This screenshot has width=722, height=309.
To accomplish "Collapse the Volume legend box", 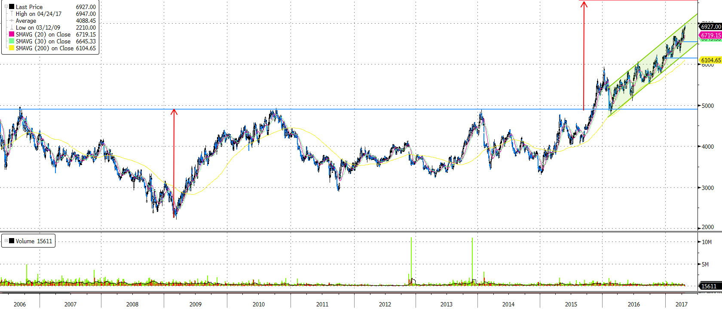I will (x=6, y=241).
